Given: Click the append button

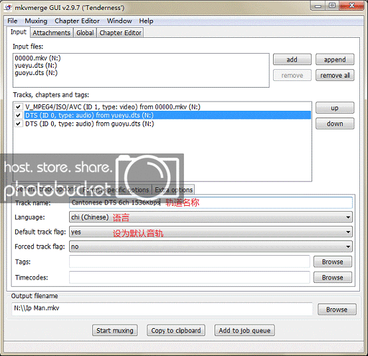Looking at the screenshot, I should click(335, 60).
